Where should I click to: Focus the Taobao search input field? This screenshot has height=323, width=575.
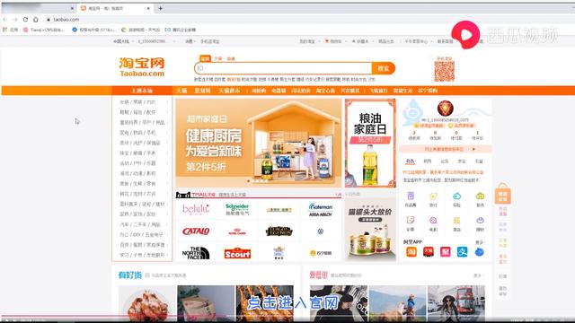tap(283, 68)
